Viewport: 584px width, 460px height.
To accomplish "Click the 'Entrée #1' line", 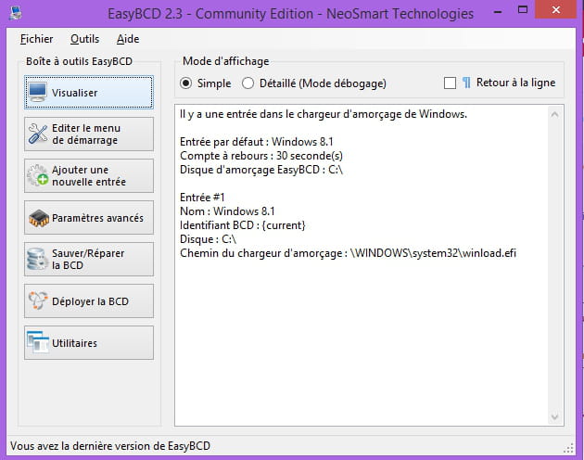I will [x=202, y=198].
